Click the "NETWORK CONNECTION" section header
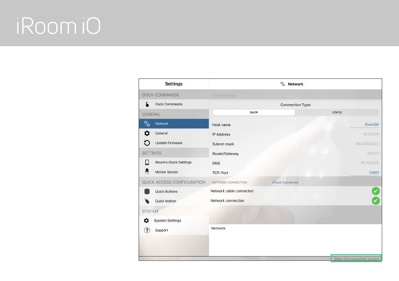 pos(229,182)
